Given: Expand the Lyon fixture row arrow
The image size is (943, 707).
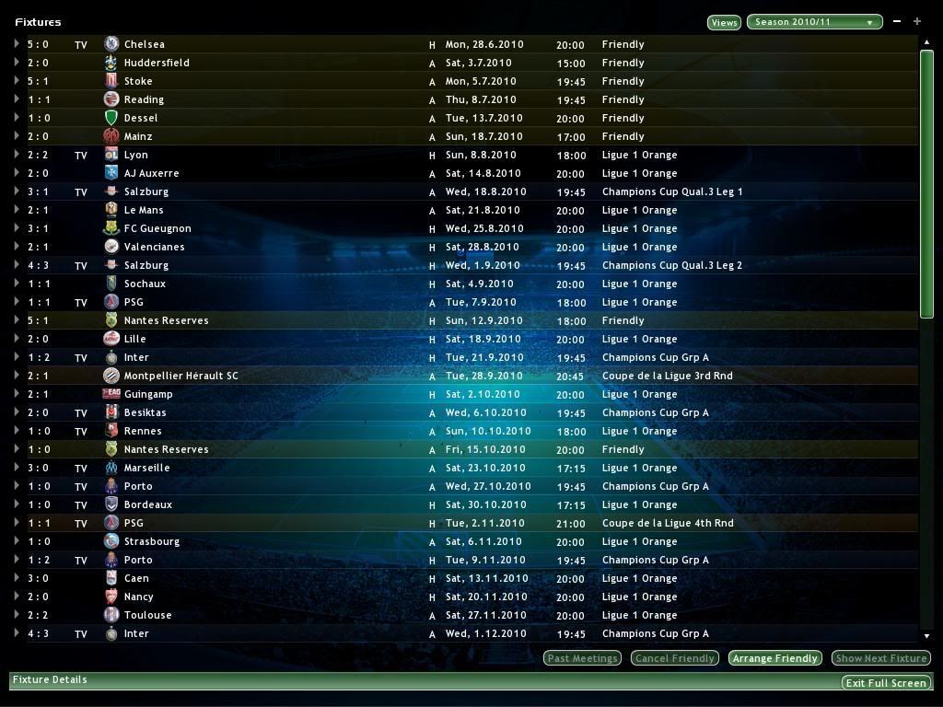Looking at the screenshot, I should tap(17, 155).
